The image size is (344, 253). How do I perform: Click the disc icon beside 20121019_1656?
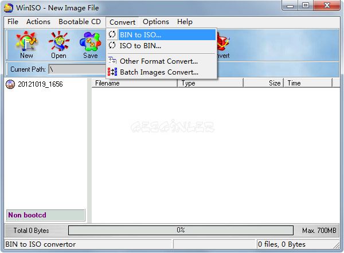[x=10, y=84]
